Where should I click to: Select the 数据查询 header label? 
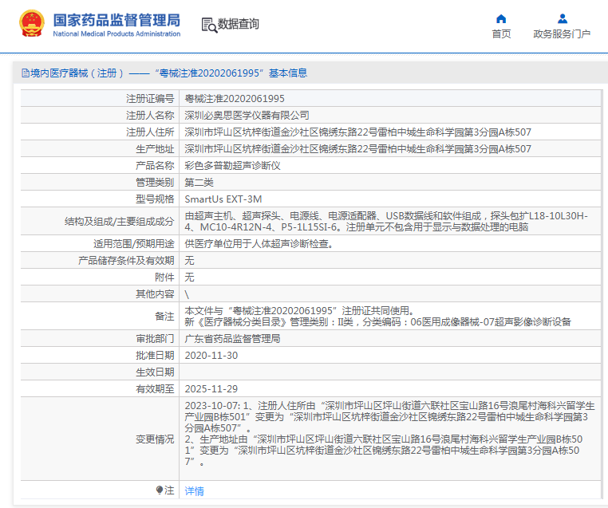coord(239,25)
